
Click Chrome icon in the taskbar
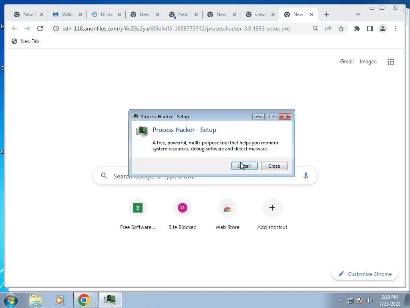(x=84, y=300)
